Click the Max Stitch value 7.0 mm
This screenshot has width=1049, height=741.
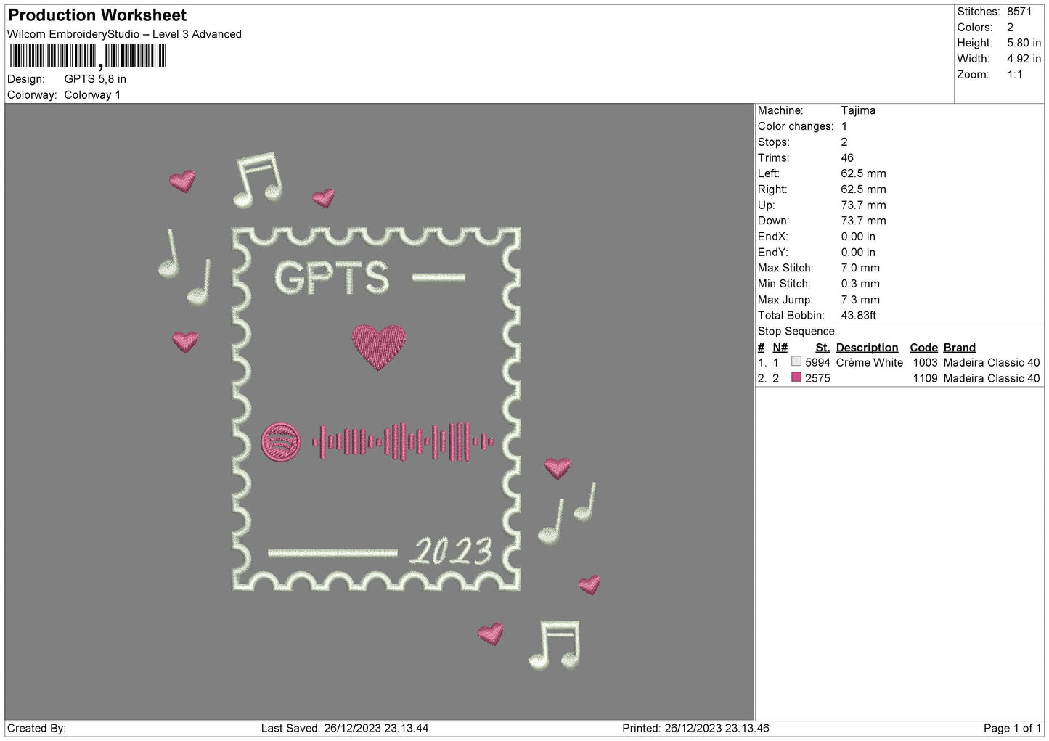point(860,268)
